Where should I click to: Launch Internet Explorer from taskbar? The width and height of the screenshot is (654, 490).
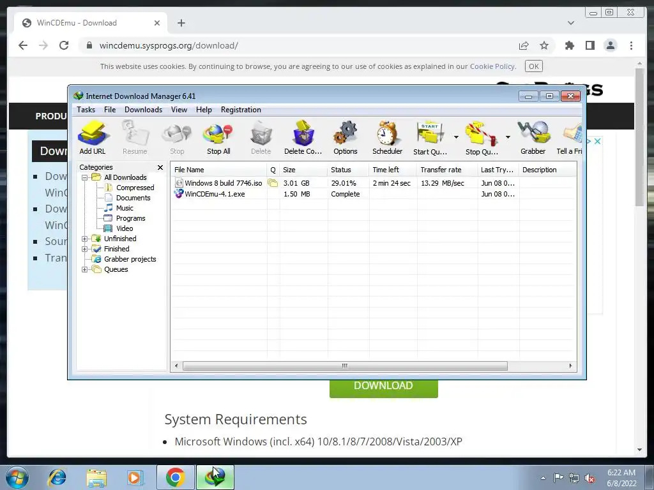click(57, 477)
